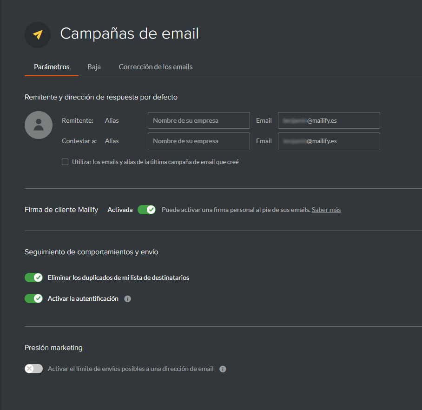Image resolution: width=422 pixels, height=410 pixels.
Task: Switch to the Baja tab
Action: (94, 67)
